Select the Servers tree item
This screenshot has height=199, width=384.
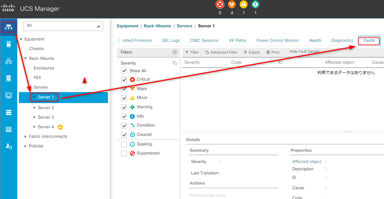(x=41, y=87)
